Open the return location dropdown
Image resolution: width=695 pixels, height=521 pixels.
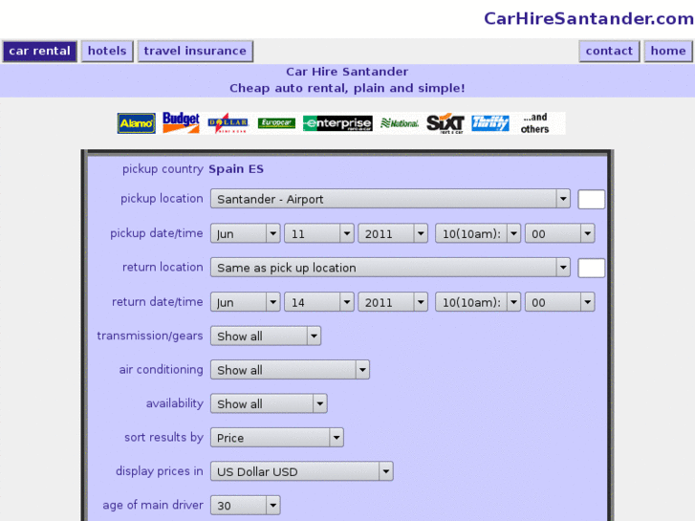click(390, 268)
